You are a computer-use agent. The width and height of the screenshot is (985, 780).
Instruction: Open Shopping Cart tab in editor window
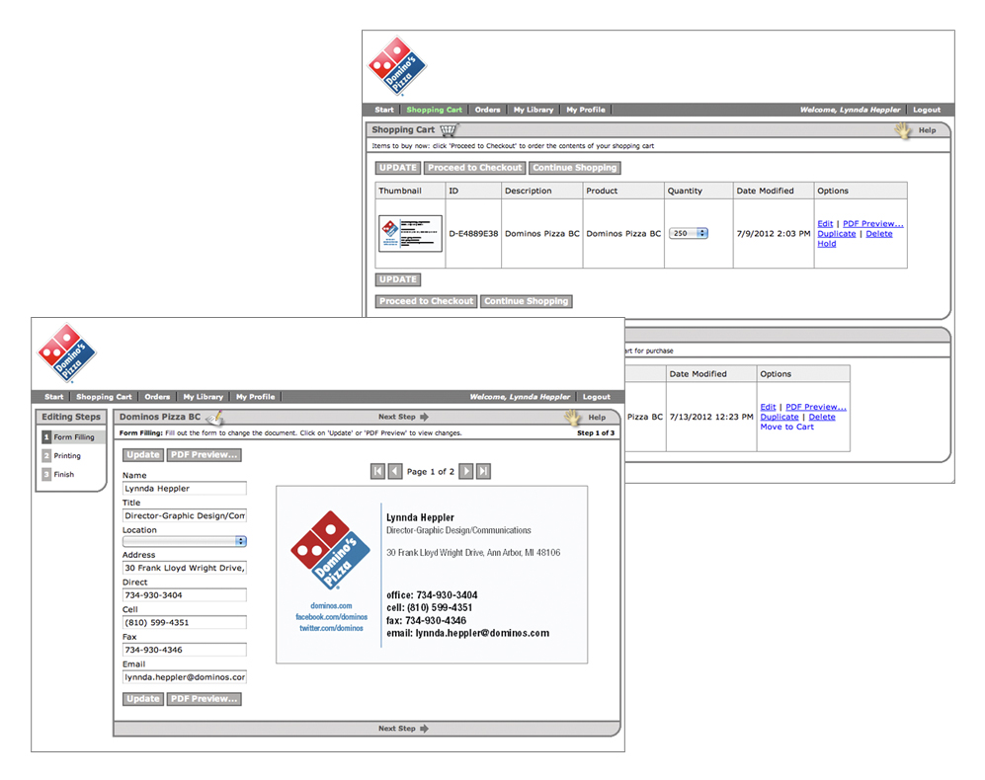pos(105,397)
